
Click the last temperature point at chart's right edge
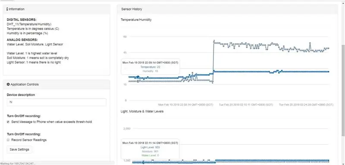329,72
